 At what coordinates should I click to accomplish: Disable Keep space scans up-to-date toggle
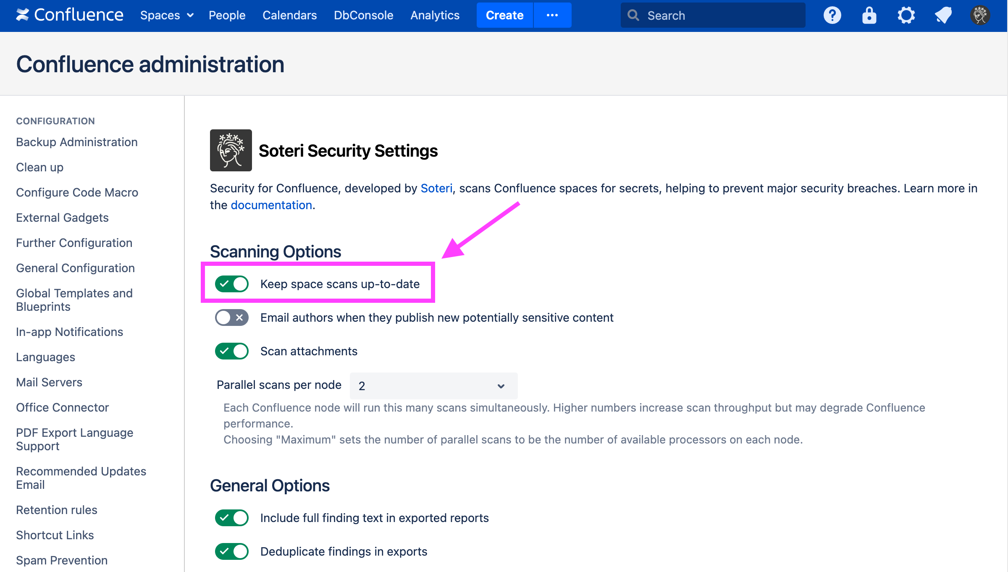click(x=232, y=284)
